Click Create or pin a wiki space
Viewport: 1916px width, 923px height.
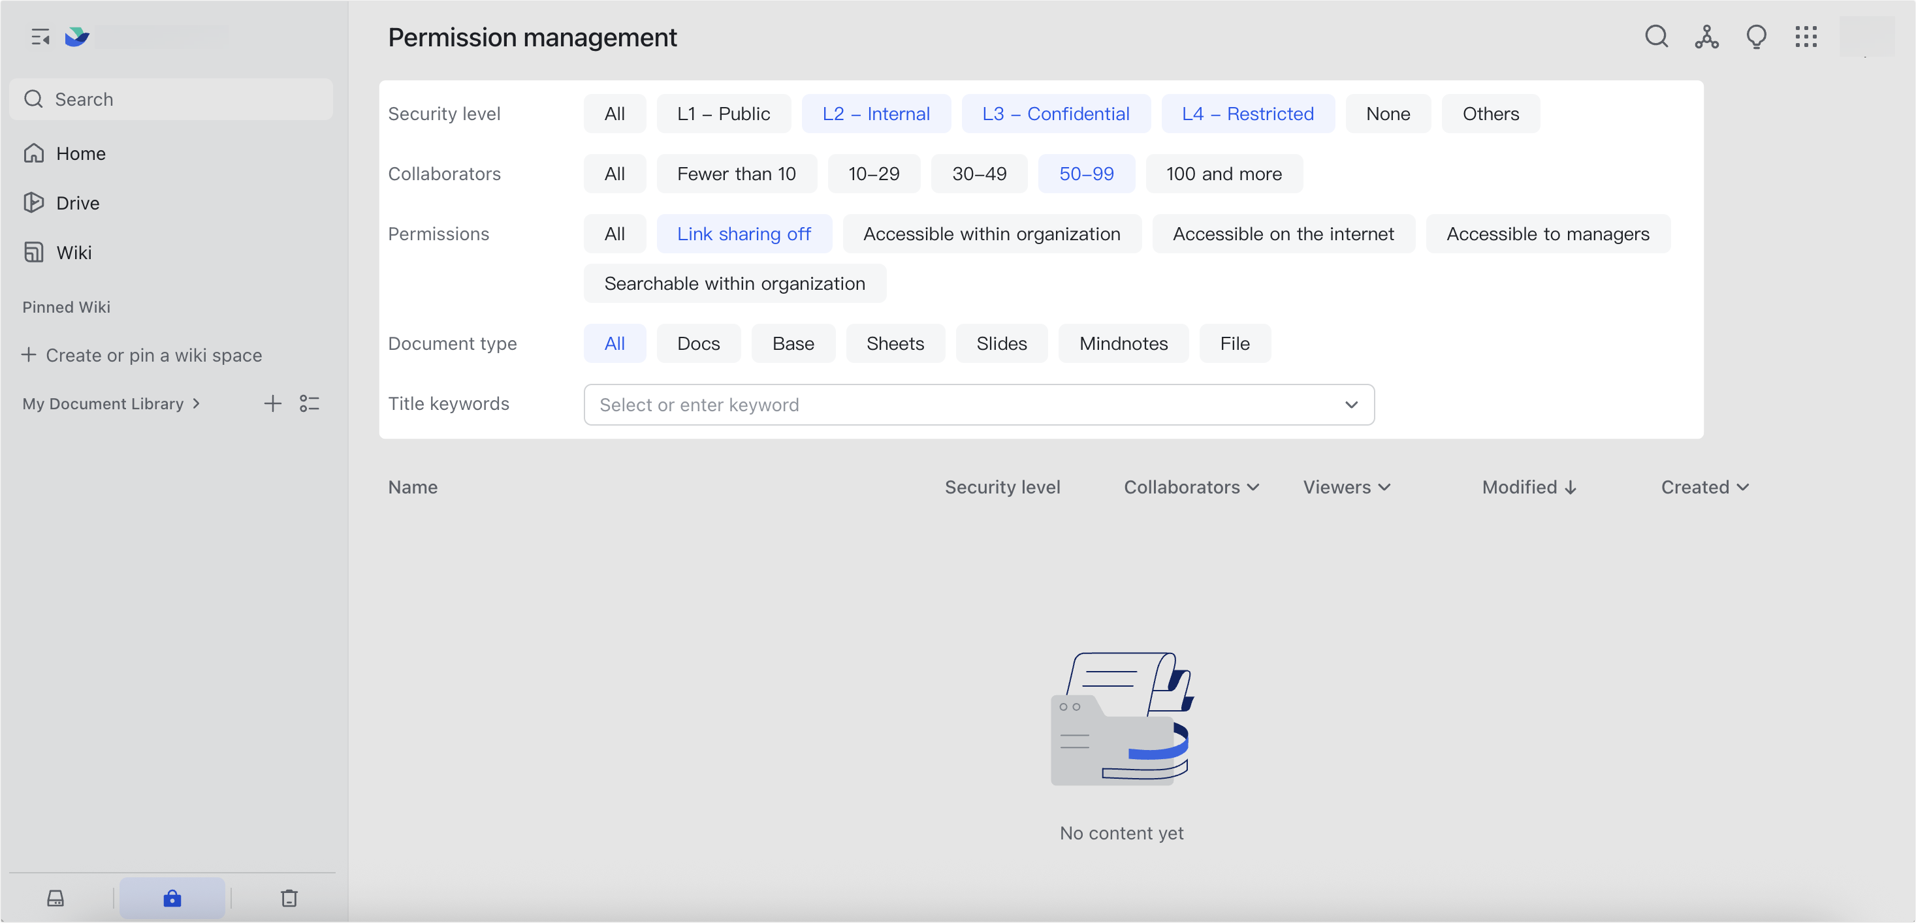[x=142, y=354]
